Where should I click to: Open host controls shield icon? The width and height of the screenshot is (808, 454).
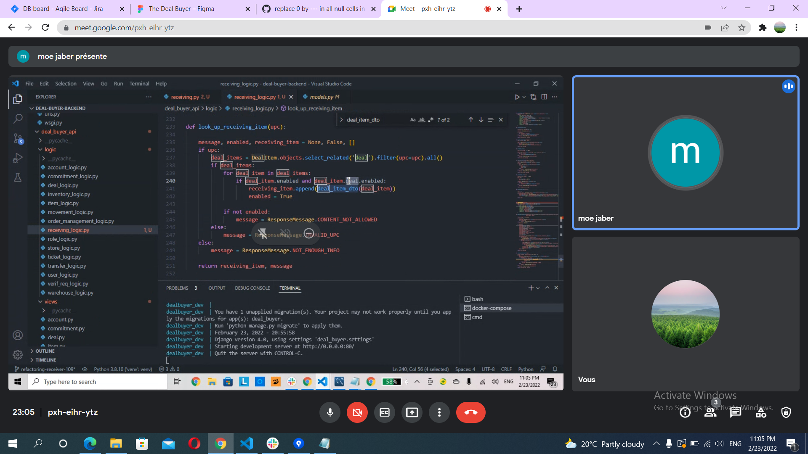point(786,412)
